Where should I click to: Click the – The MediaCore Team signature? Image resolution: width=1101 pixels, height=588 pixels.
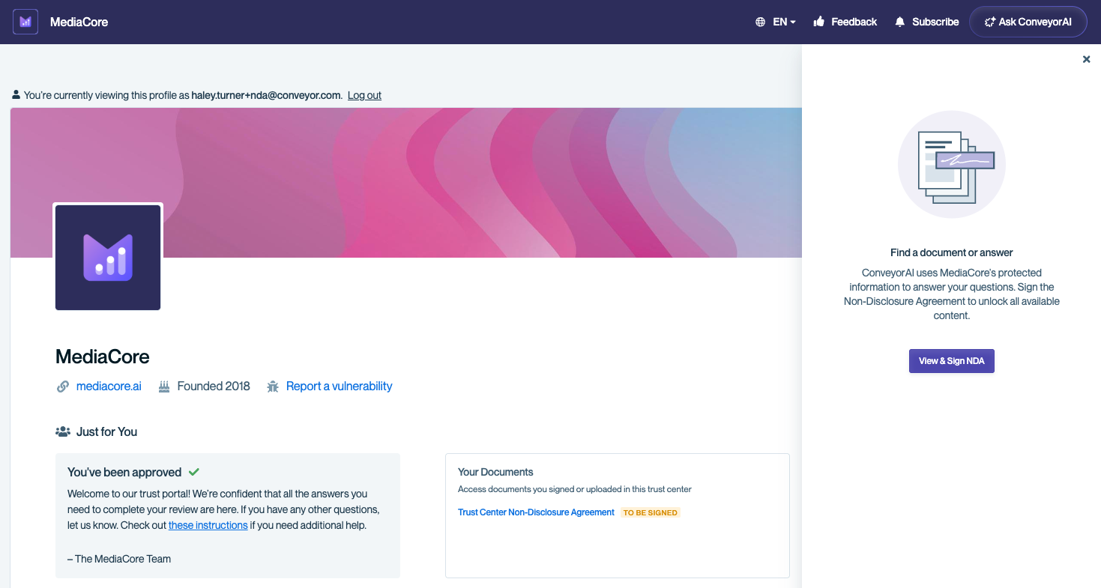coord(119,559)
